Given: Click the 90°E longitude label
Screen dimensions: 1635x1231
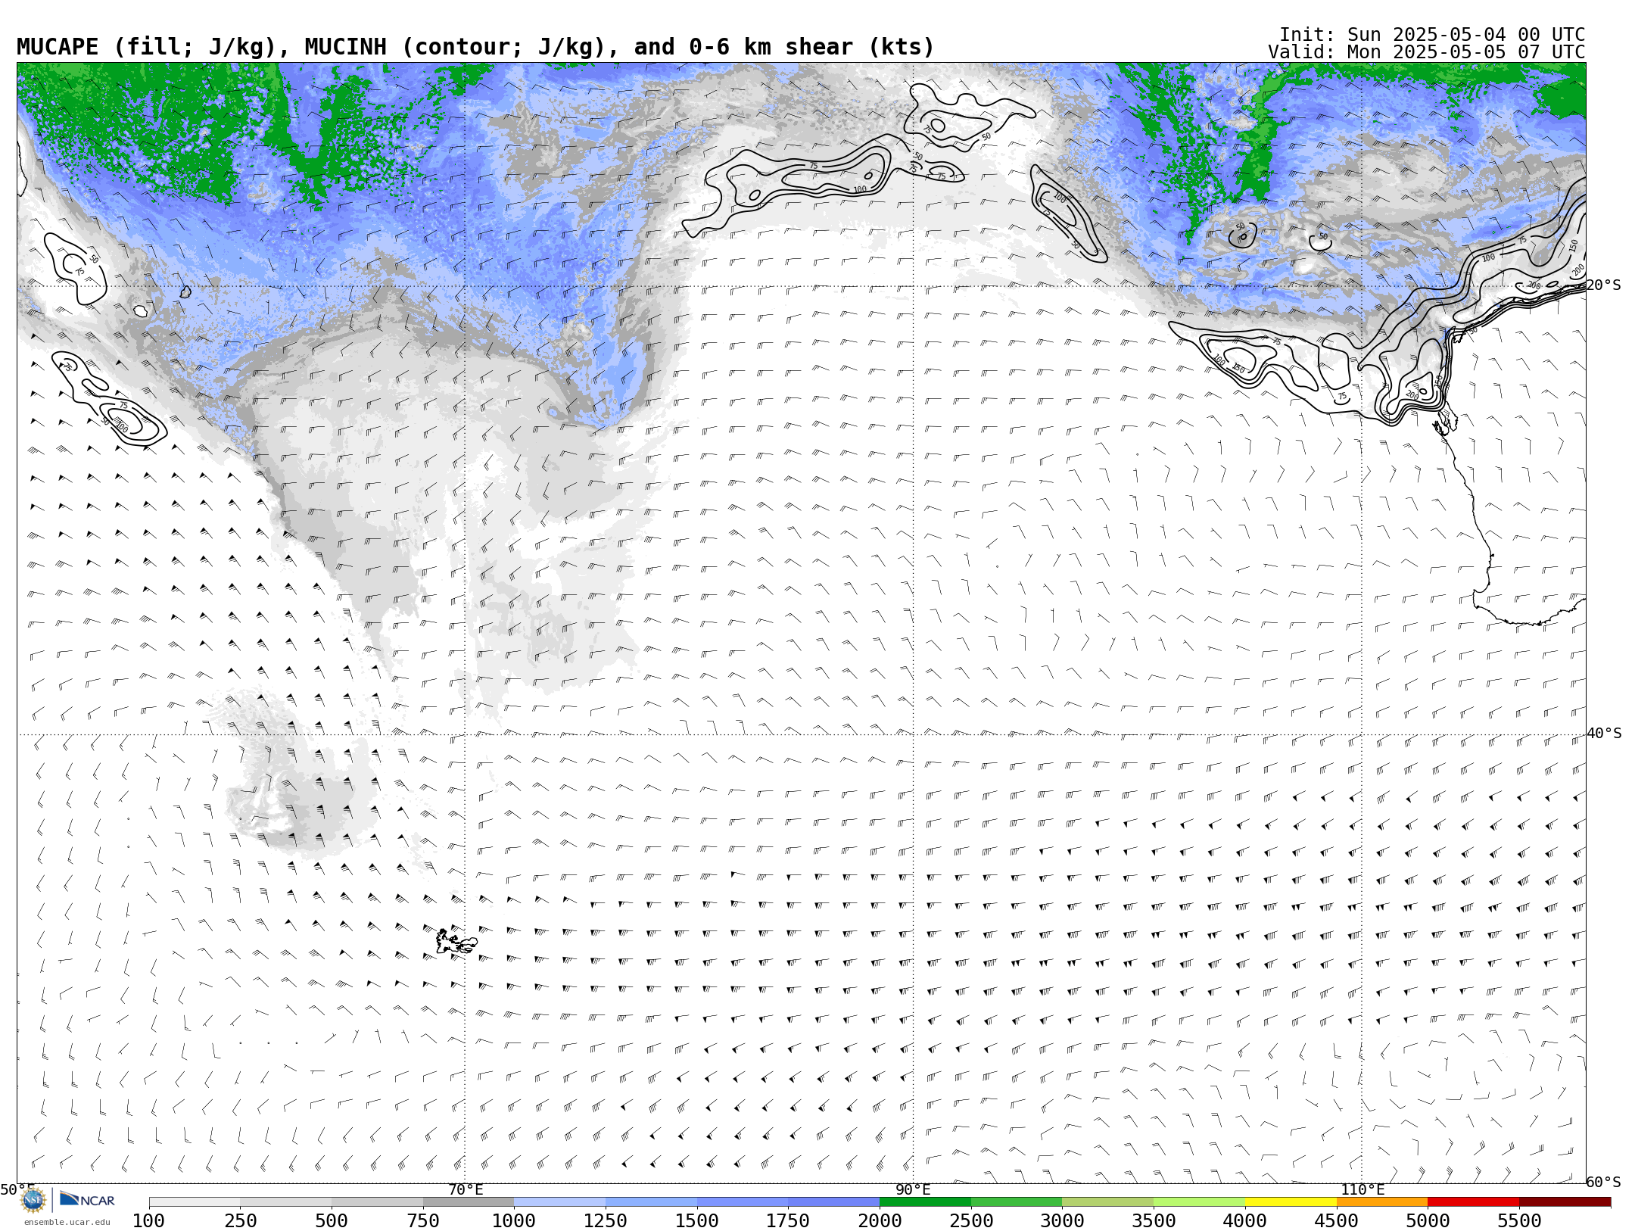Looking at the screenshot, I should click(913, 1189).
